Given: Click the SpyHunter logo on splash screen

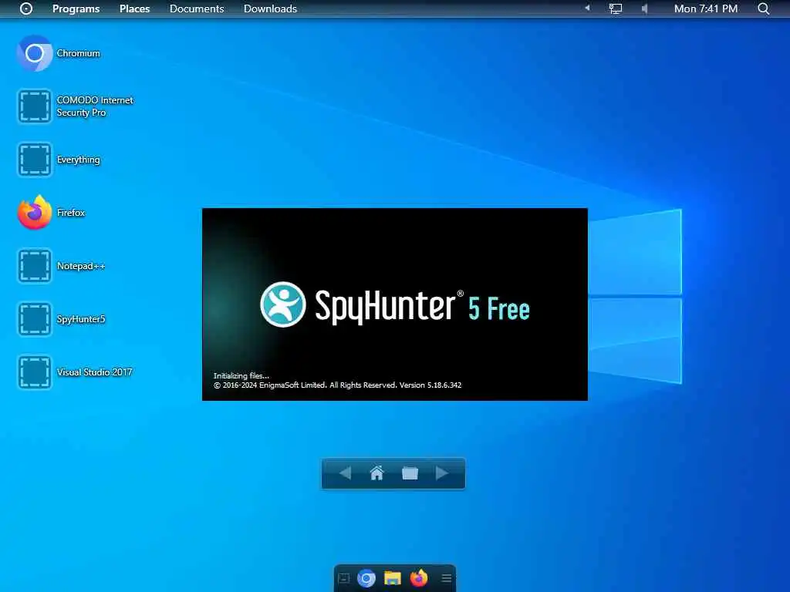Looking at the screenshot, I should tap(282, 304).
